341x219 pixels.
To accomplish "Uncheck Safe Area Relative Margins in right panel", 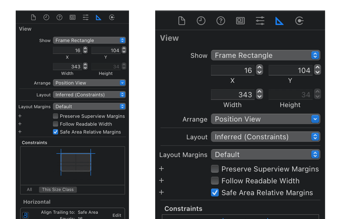I will pos(215,192).
